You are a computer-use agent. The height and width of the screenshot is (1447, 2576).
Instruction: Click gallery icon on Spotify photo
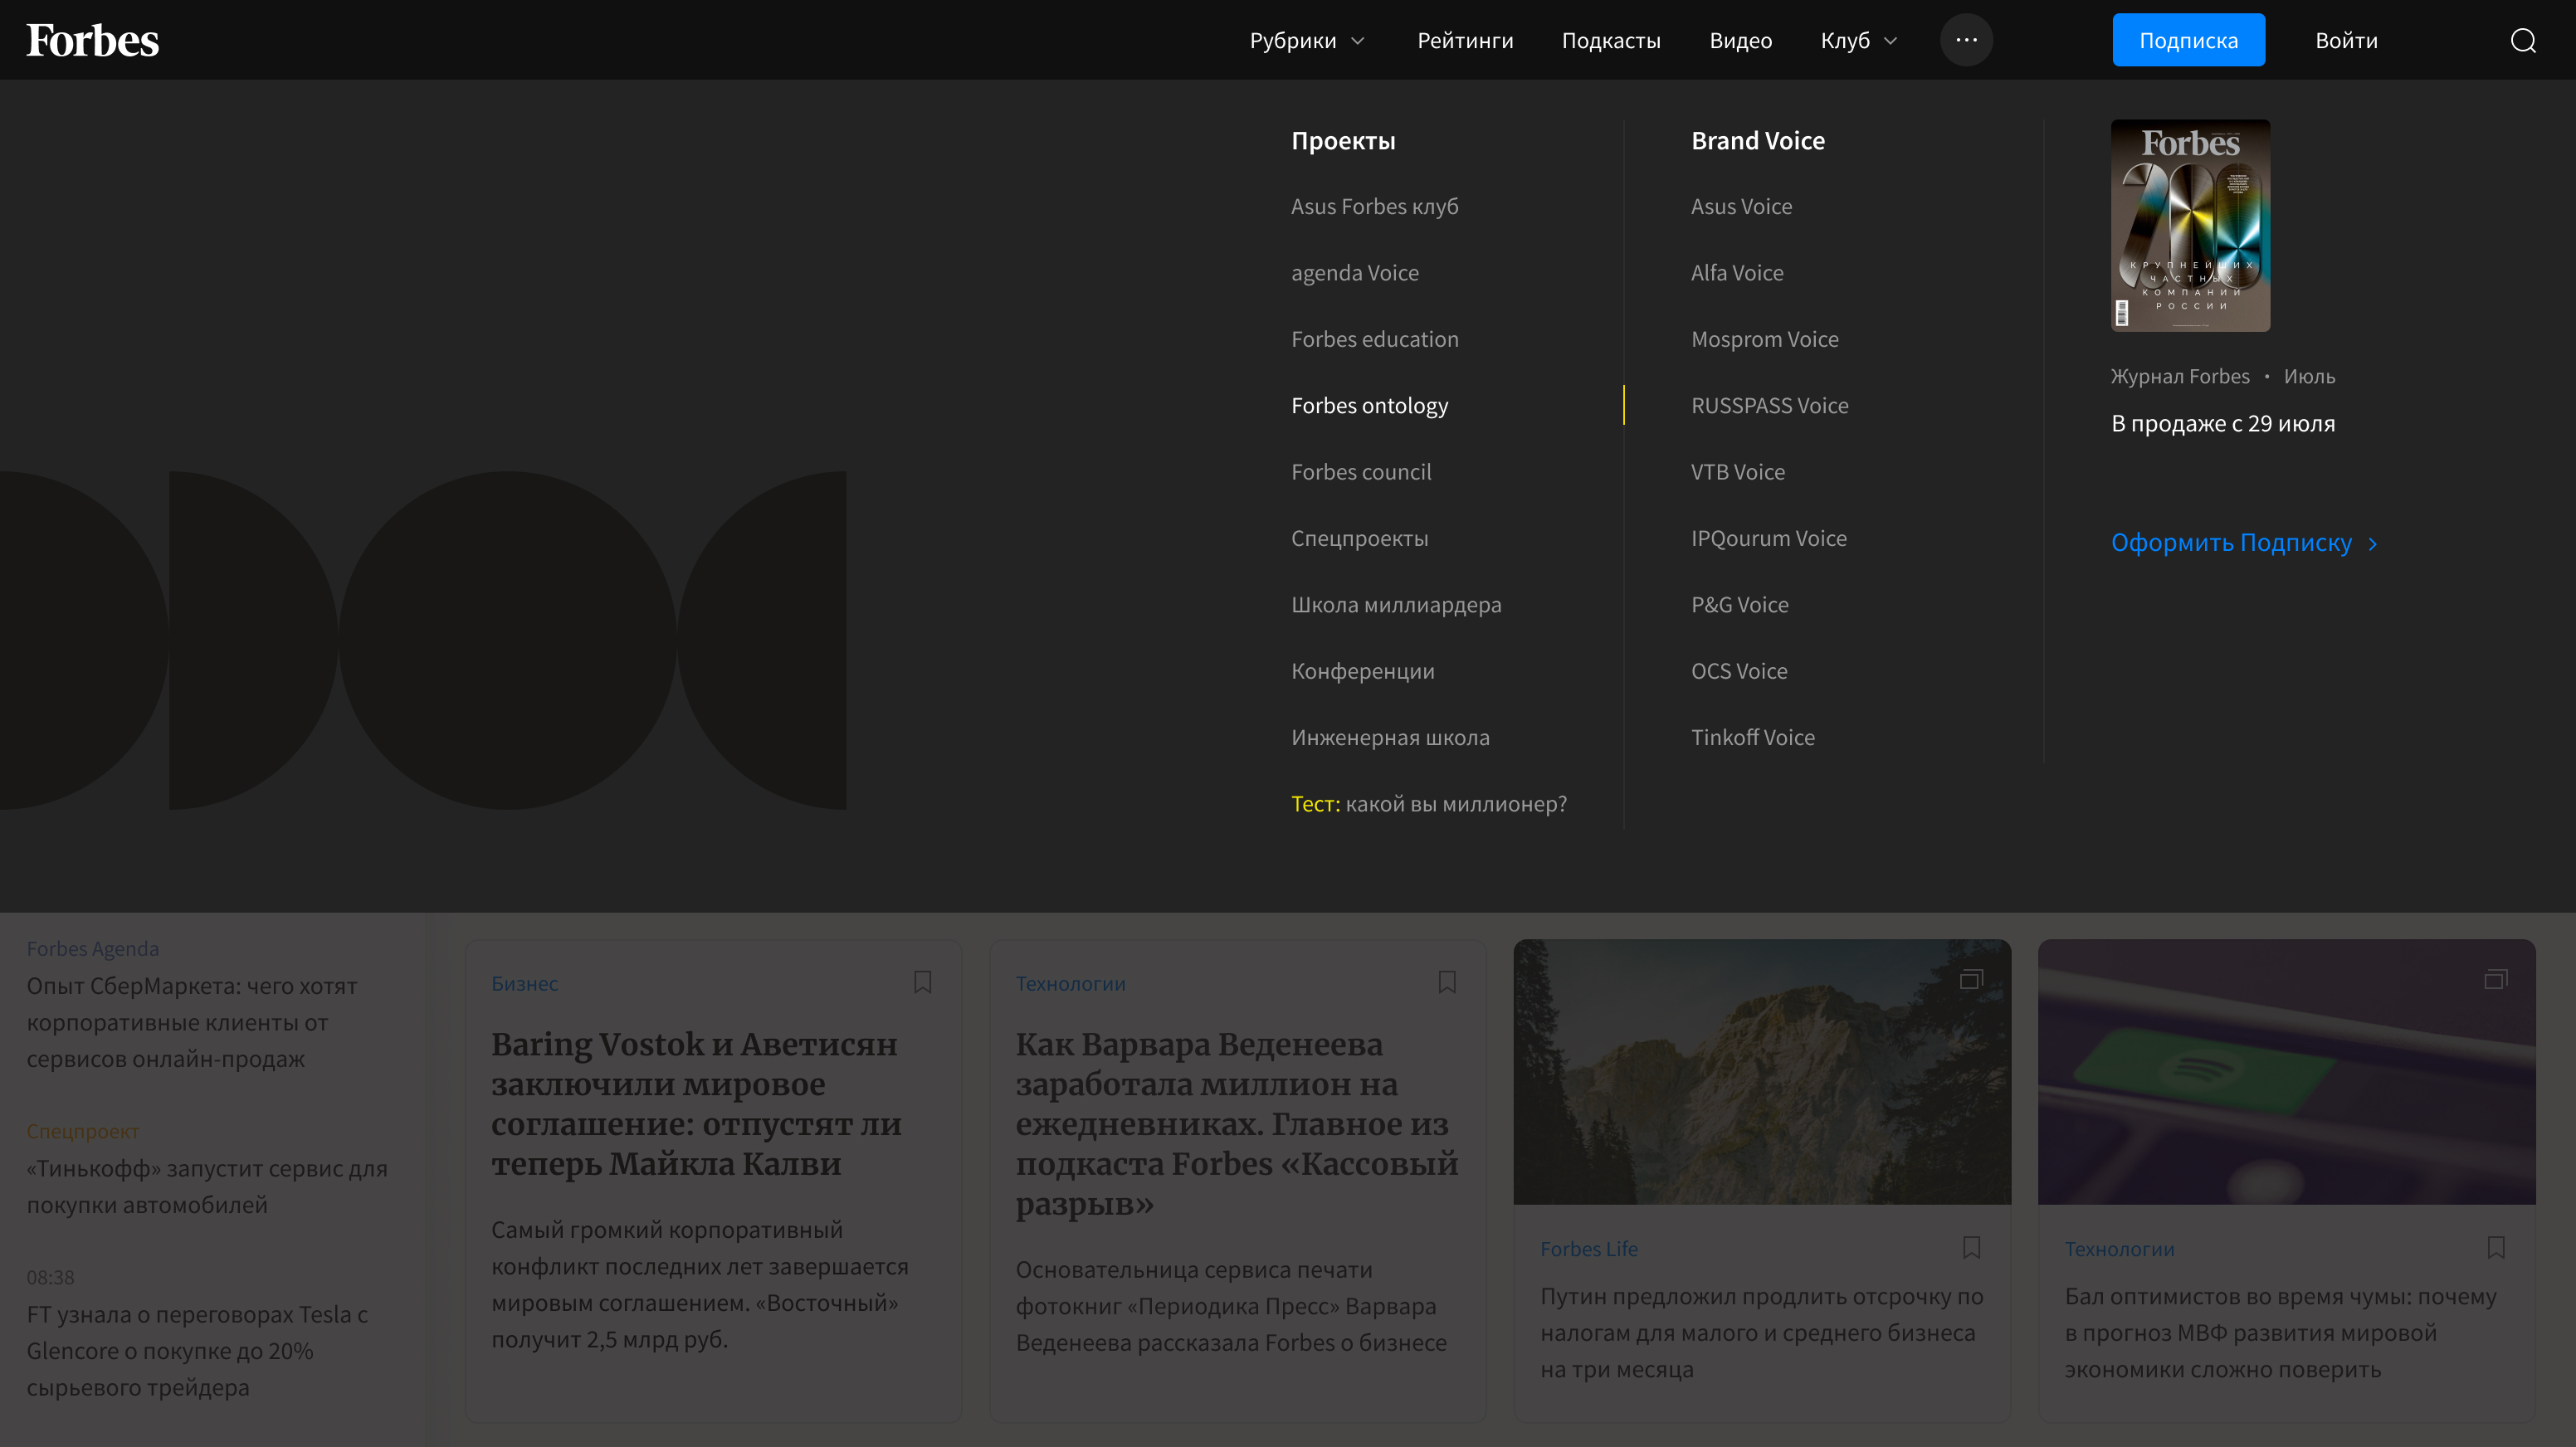2495,979
